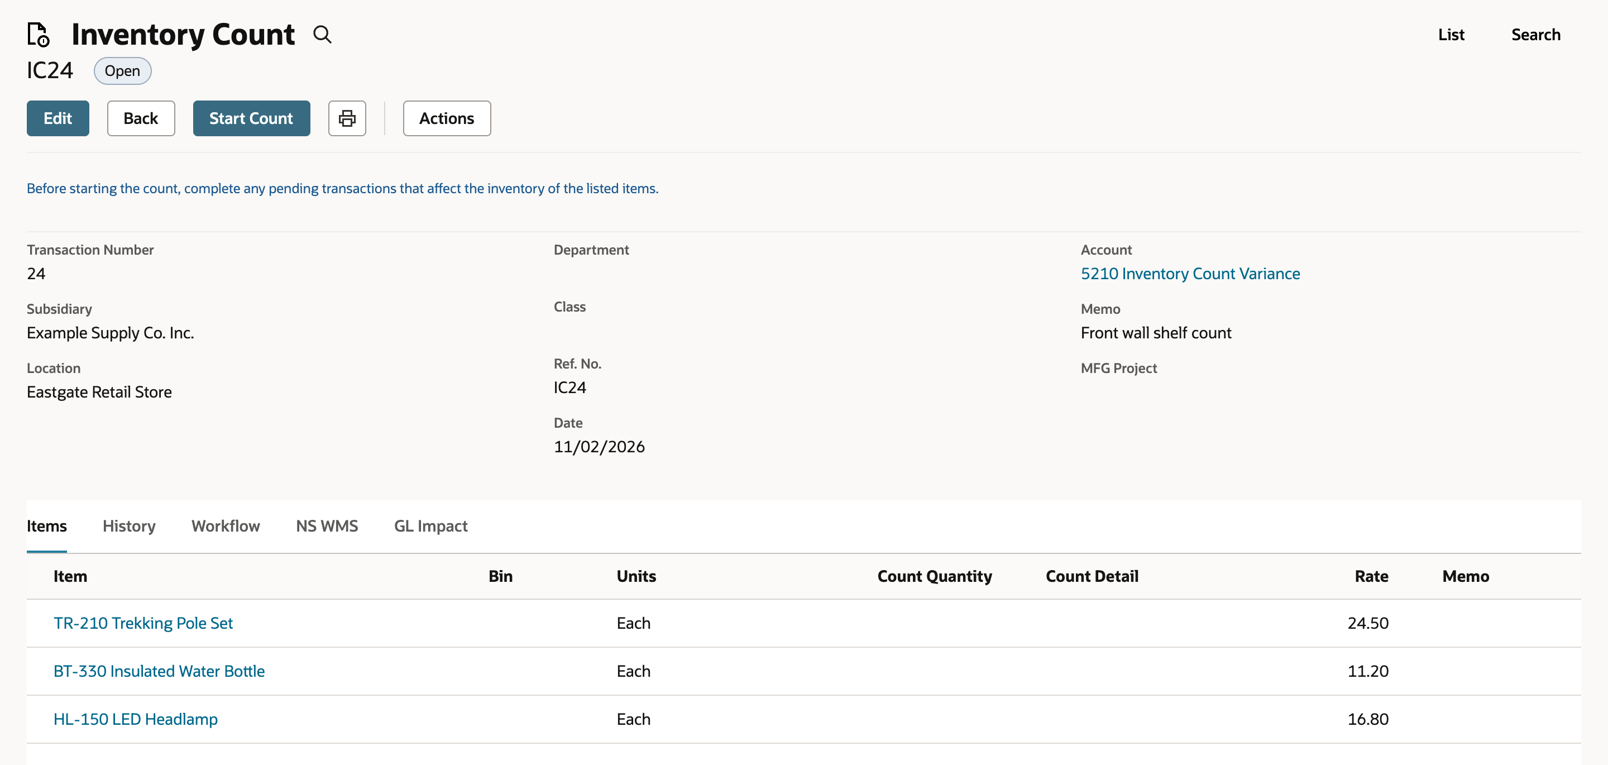Click the Inventory Count record icon
This screenshot has width=1608, height=765.
(38, 35)
